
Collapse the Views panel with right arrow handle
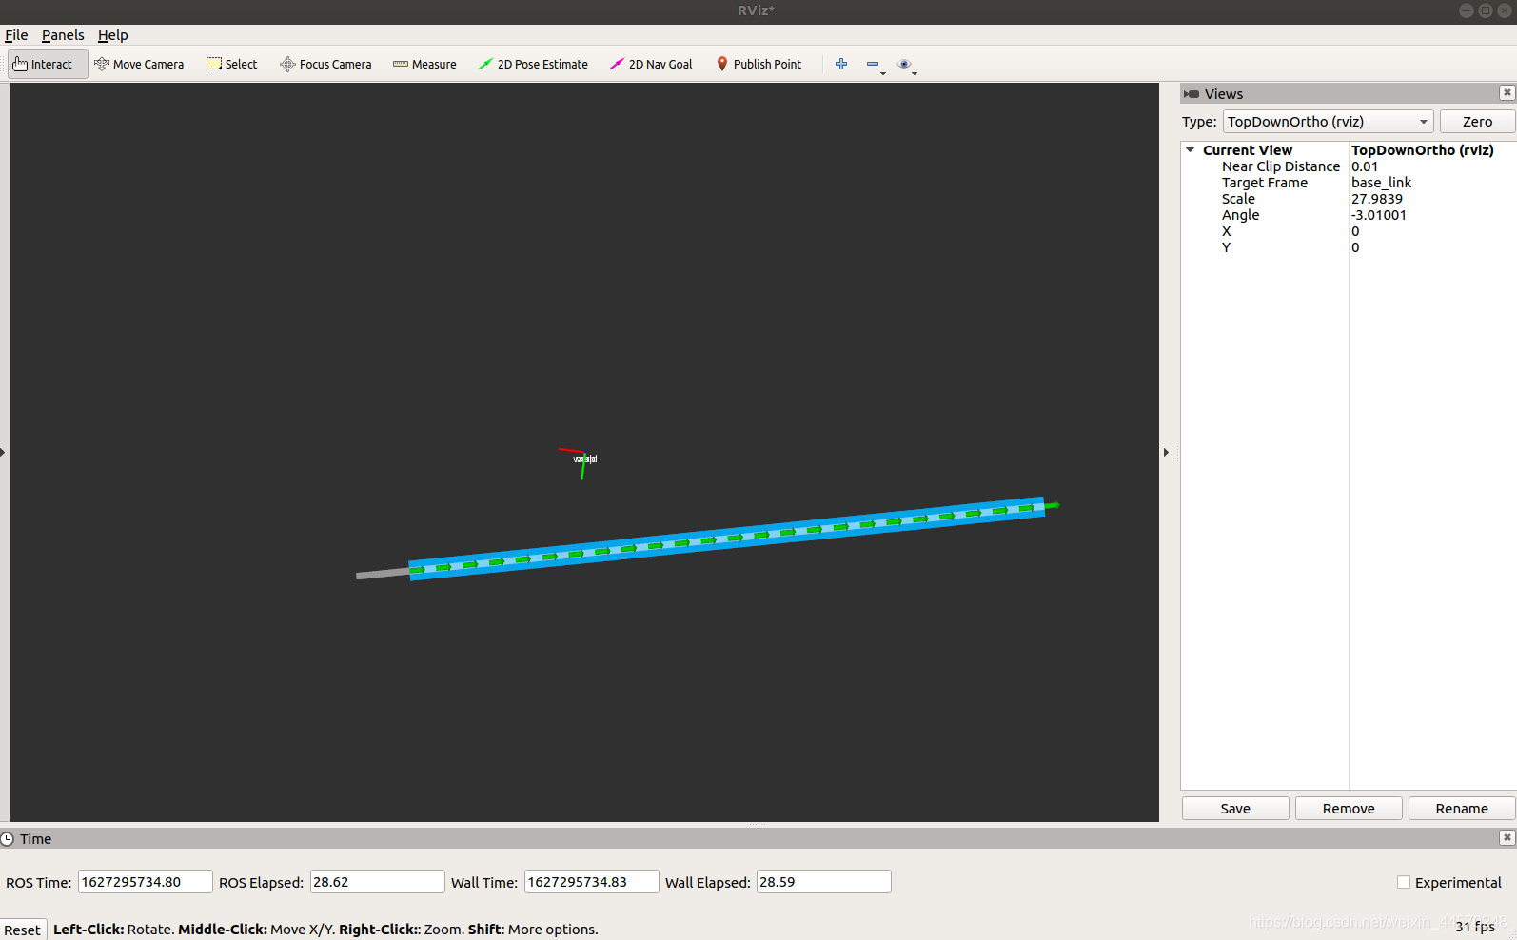pyautogui.click(x=1166, y=453)
